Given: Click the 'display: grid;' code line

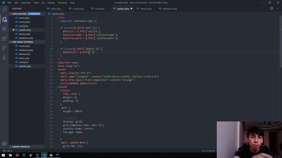Looking at the screenshot, I should click(73, 122).
